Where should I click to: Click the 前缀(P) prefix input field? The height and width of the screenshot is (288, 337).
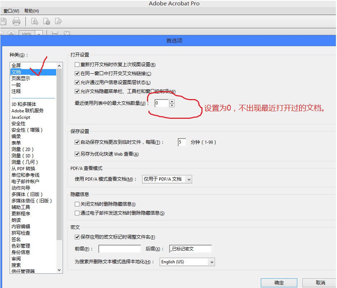(120, 249)
